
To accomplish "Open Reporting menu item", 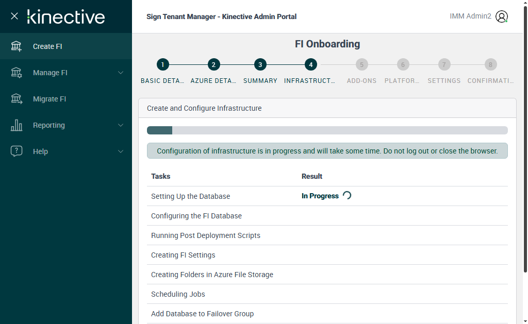I will click(66, 125).
